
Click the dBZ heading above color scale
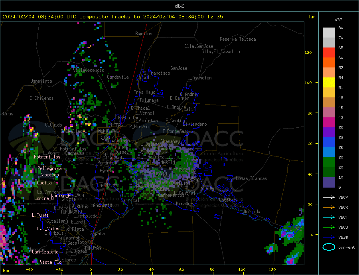(338, 20)
